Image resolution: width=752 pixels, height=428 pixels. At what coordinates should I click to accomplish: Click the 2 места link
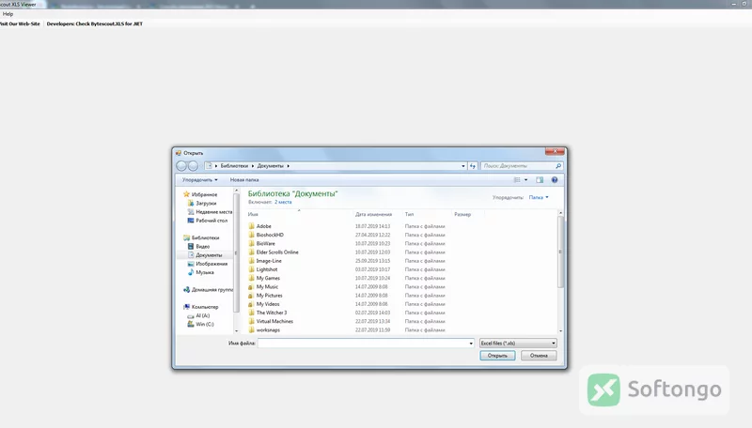click(x=283, y=202)
